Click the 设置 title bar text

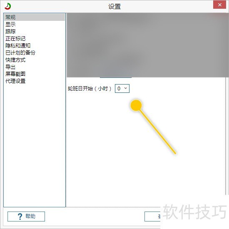[114, 7]
